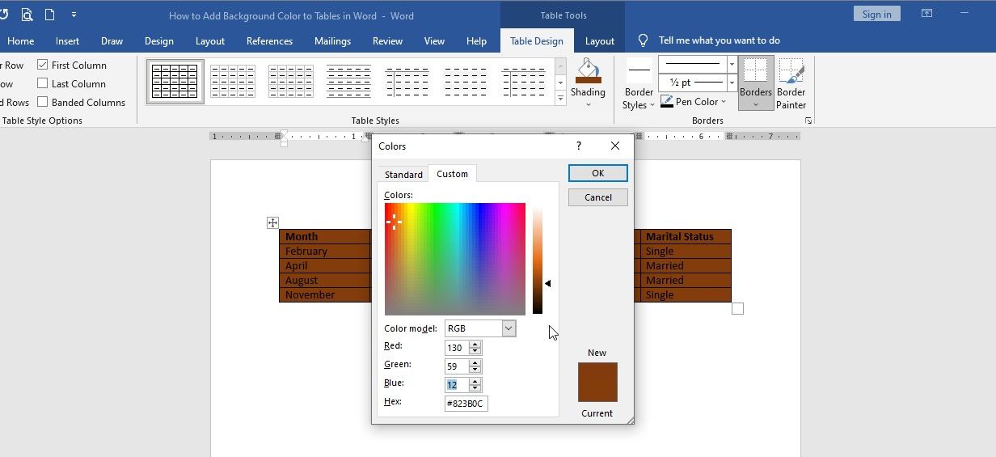The width and height of the screenshot is (996, 457).
Task: Pick a color in the Colors spectrum field
Action: (455, 259)
